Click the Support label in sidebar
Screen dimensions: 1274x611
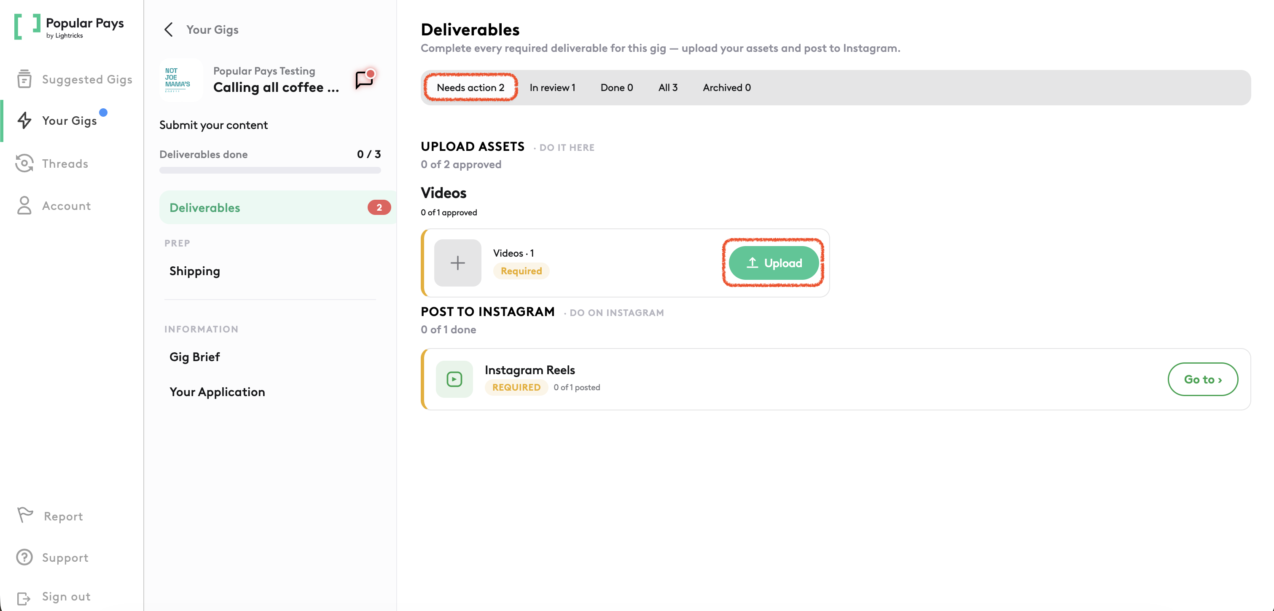tap(65, 557)
